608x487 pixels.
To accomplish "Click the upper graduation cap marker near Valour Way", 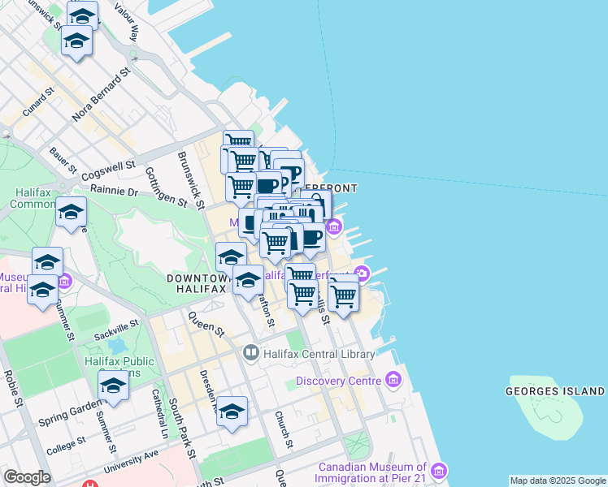I will click(82, 15).
